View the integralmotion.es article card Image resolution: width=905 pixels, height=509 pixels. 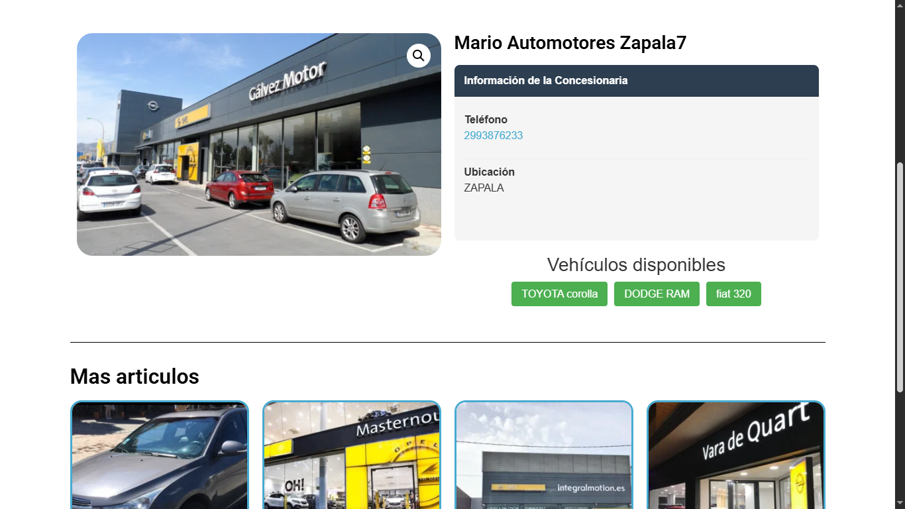(x=544, y=455)
